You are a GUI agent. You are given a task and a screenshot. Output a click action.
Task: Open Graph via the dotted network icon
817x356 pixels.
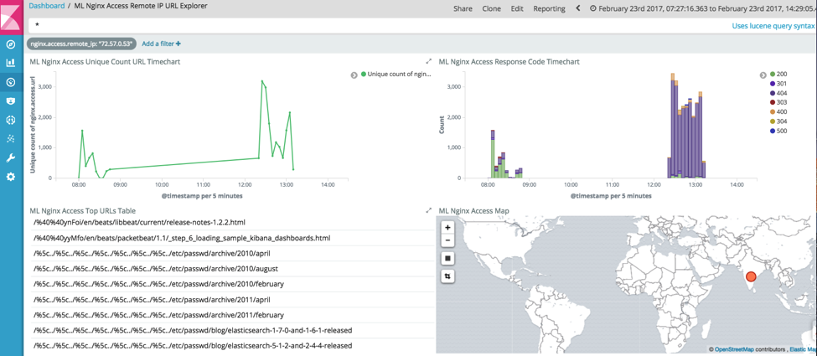(x=10, y=139)
